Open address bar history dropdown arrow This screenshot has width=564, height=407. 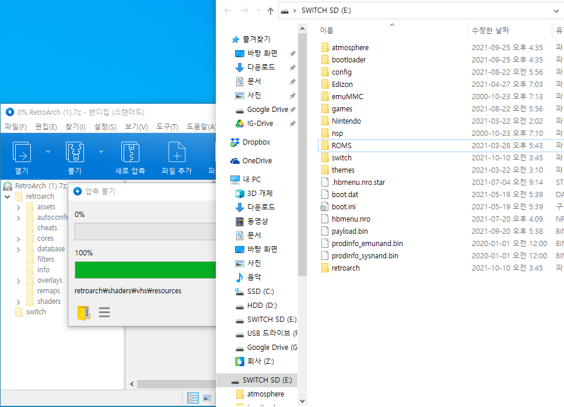pos(556,10)
